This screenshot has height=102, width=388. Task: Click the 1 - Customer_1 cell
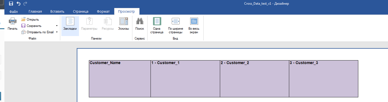(185, 79)
